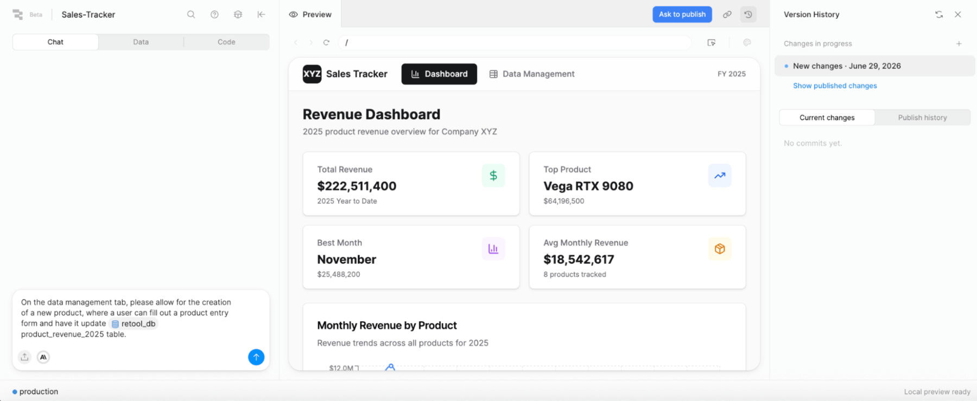Click the green dollar icon on Total Revenue
Viewport: 977px width, 401px height.
pos(493,175)
